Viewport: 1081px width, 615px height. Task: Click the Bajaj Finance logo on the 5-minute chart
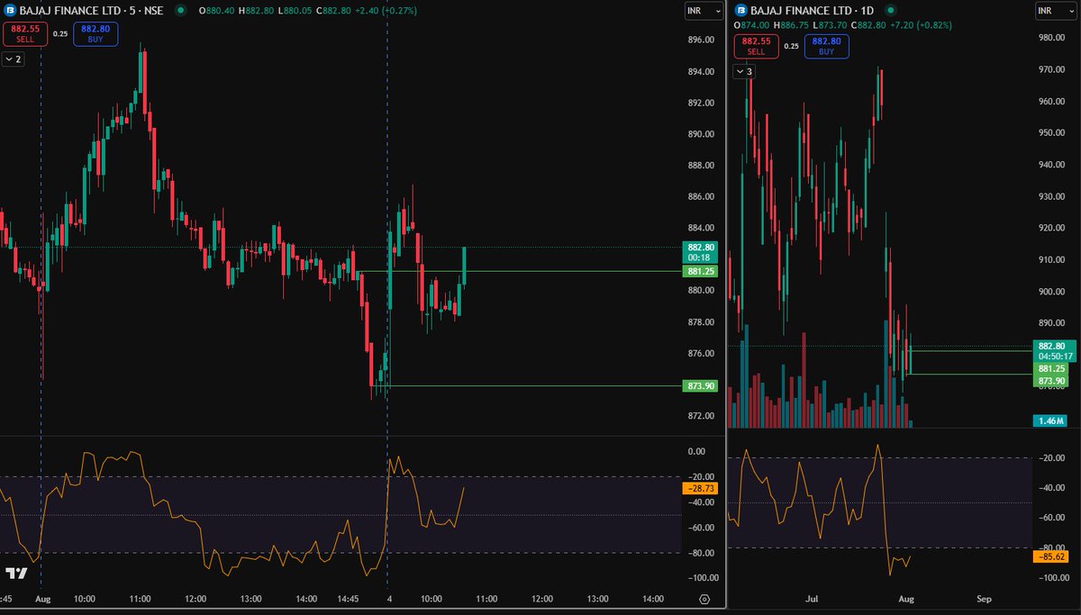9,10
